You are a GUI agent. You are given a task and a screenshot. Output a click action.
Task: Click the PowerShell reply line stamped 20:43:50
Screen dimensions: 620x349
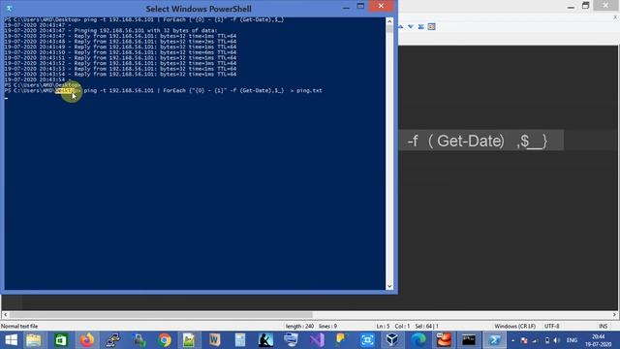click(x=120, y=52)
